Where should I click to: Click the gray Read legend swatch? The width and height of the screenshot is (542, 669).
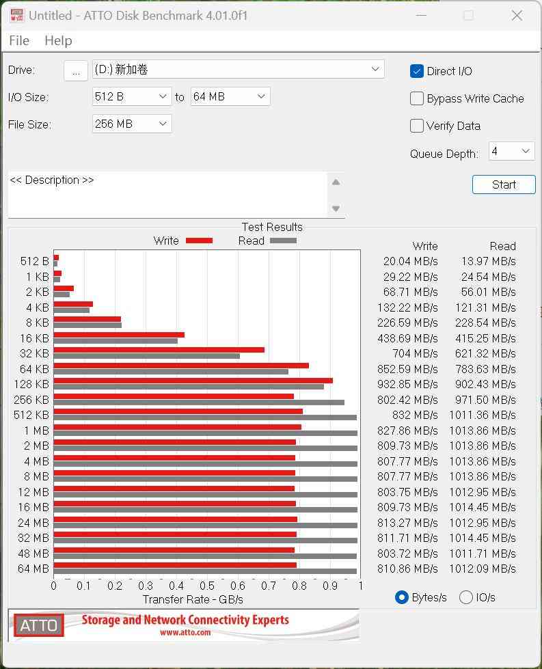click(283, 241)
